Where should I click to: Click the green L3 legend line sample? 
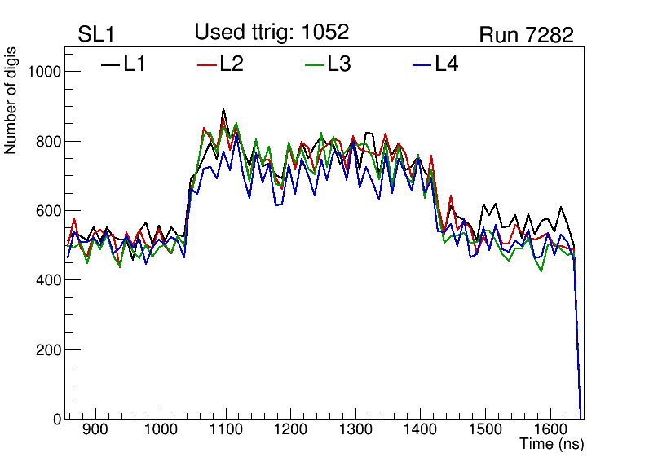coord(315,65)
